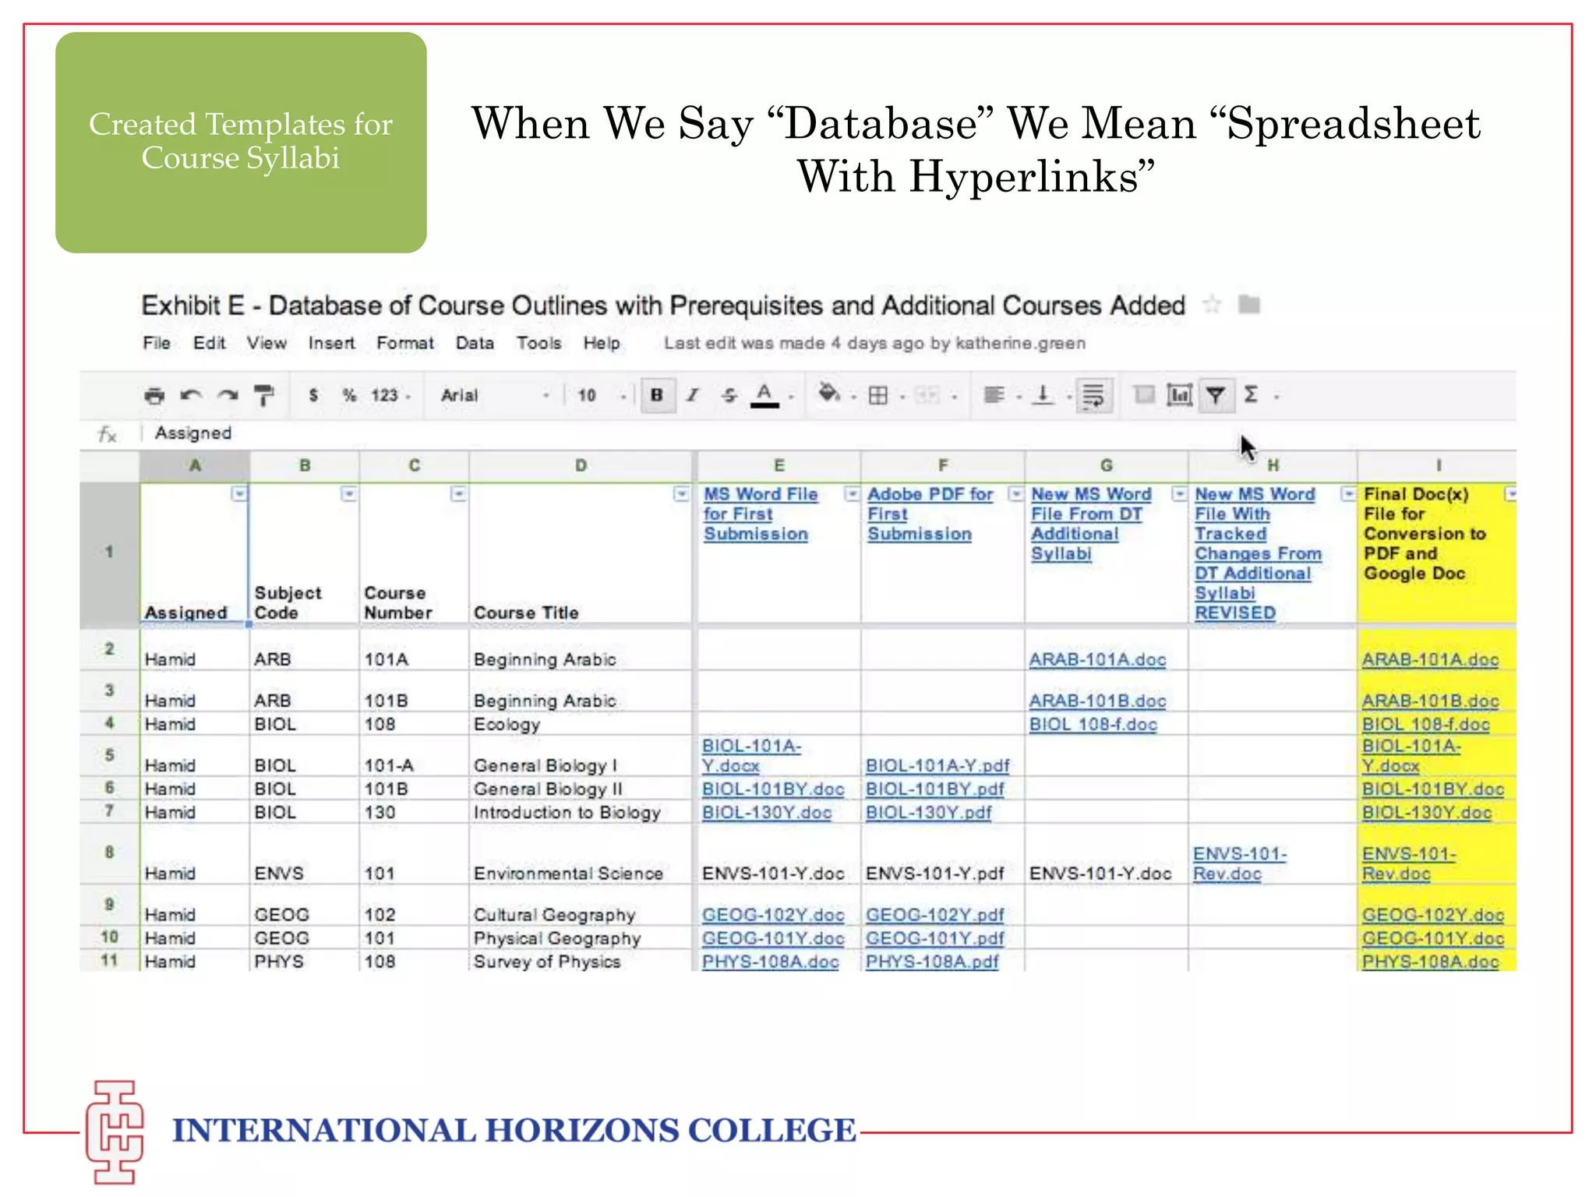Open the Borders menu icon

pyautogui.click(x=878, y=396)
